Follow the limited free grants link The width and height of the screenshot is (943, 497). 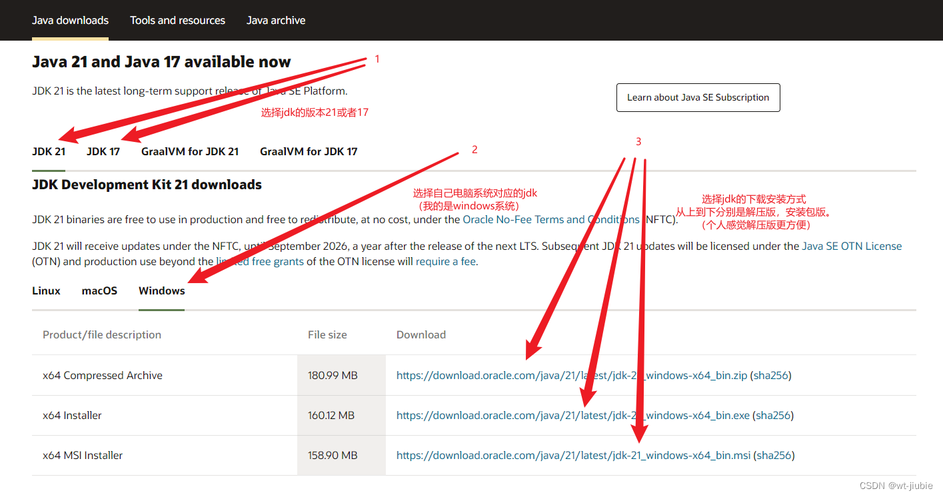tap(260, 261)
